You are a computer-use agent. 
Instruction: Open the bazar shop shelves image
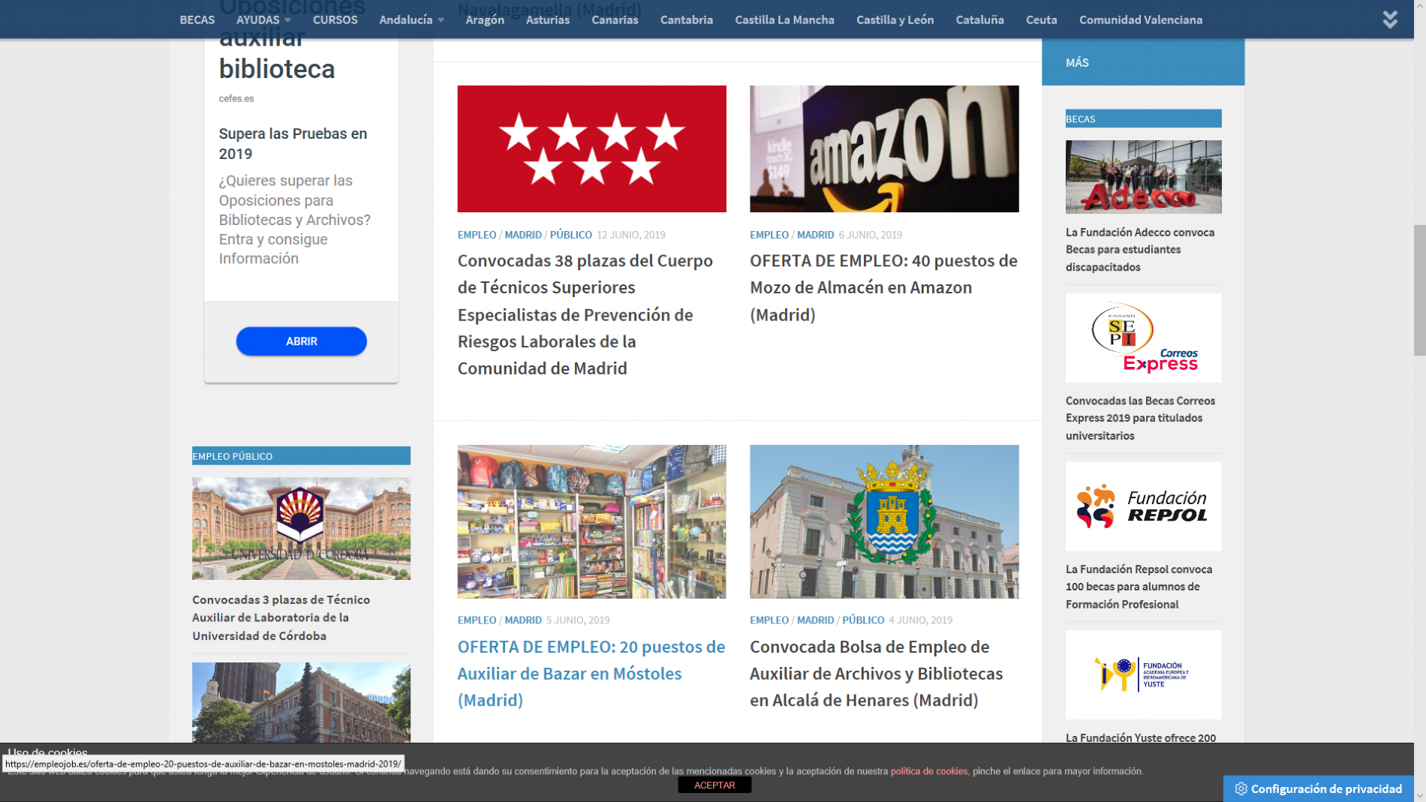pyautogui.click(x=591, y=521)
